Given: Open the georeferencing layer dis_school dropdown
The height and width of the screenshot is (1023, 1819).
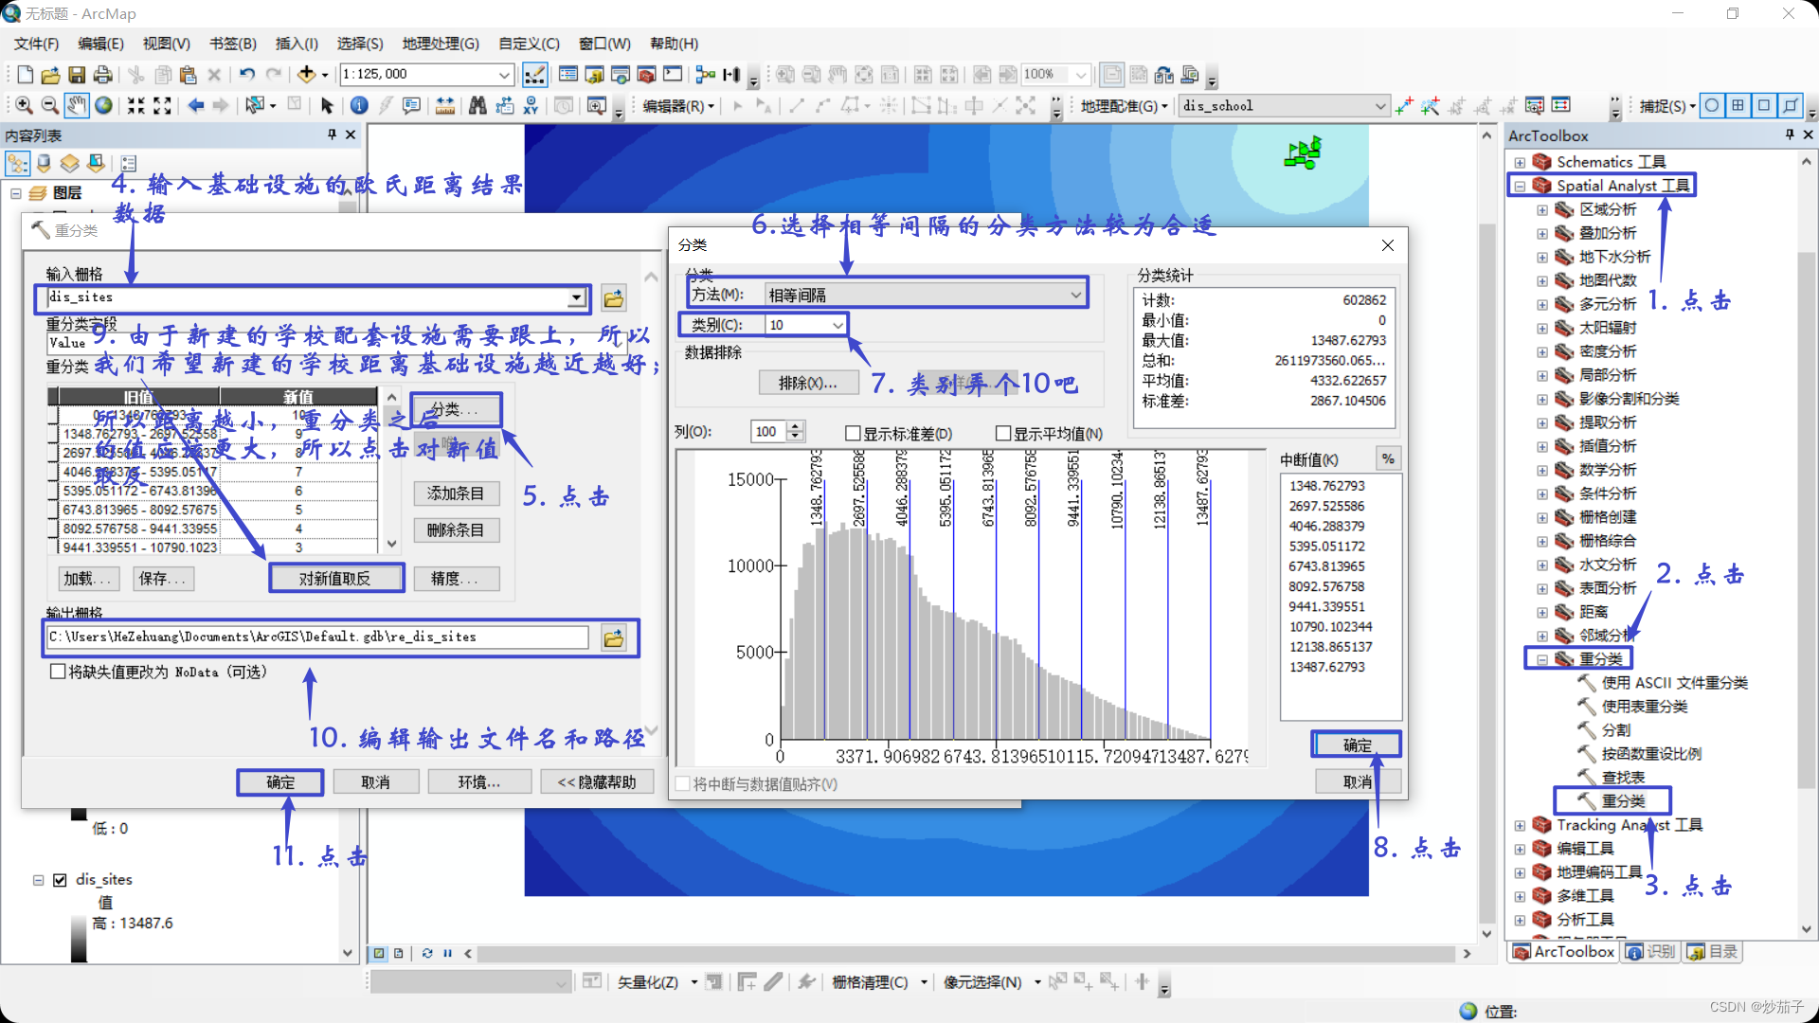Looking at the screenshot, I should (x=1380, y=106).
